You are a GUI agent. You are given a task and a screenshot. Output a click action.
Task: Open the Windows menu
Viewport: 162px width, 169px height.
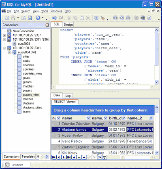56,11
